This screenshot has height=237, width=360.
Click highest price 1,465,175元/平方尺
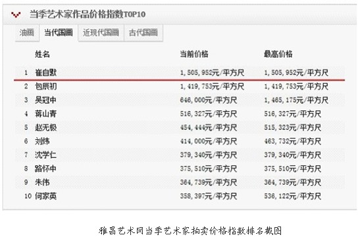tap(296, 100)
